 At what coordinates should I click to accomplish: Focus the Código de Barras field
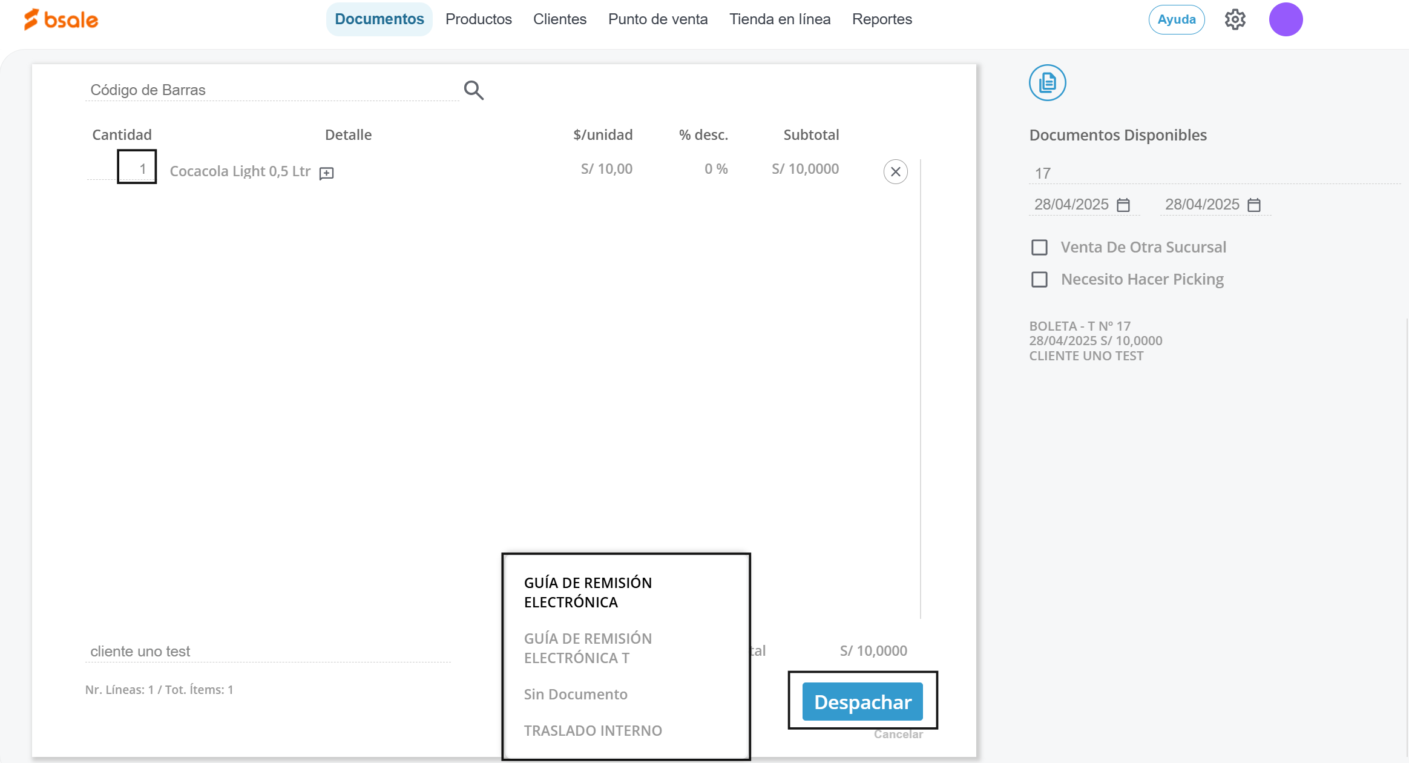tap(271, 90)
